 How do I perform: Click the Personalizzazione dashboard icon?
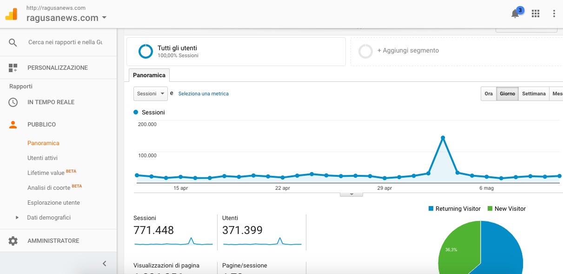click(13, 68)
